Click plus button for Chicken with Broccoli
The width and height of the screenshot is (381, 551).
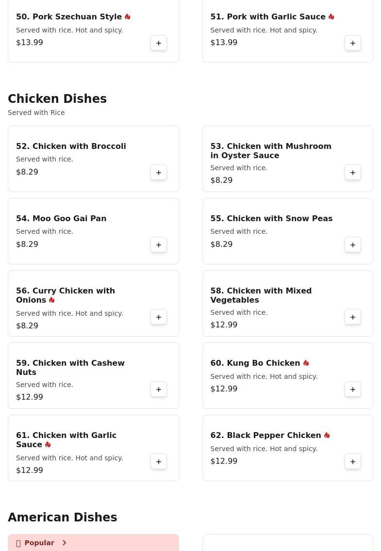159,173
